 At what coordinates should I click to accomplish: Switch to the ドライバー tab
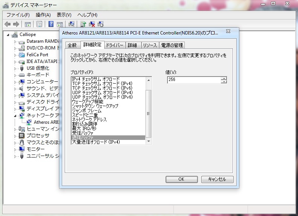click(x=115, y=45)
